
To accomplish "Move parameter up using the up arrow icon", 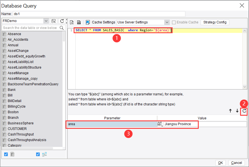I will pyautogui.click(x=230, y=111).
